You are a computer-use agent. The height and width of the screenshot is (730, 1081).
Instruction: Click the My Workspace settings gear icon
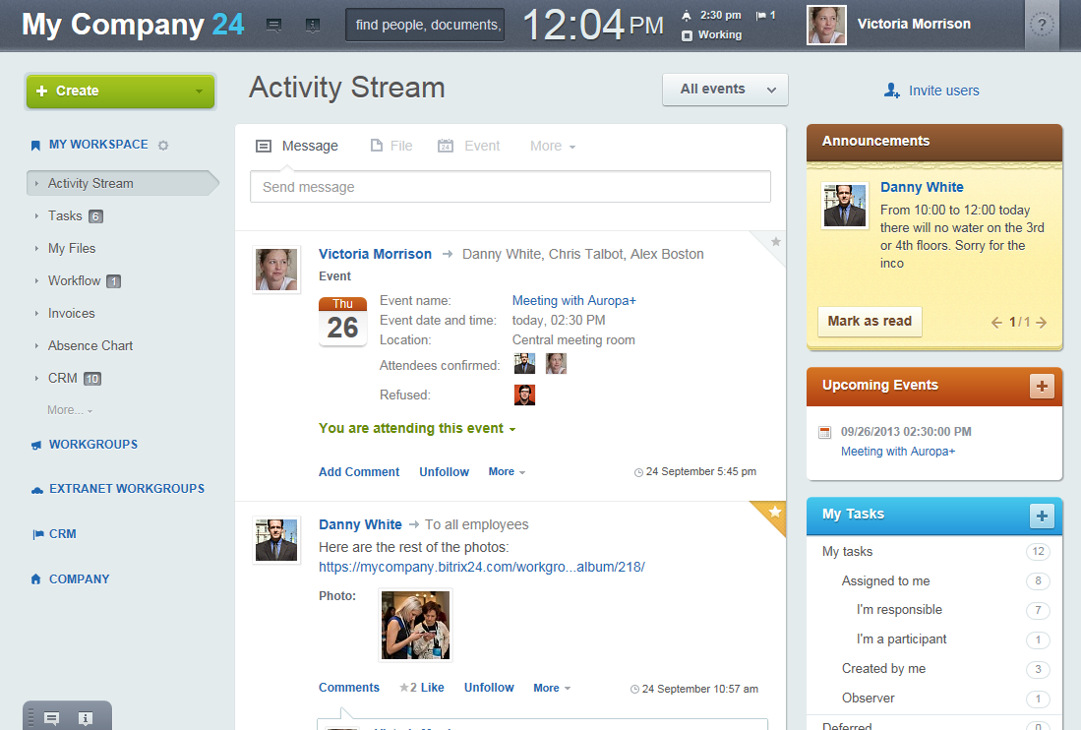(163, 146)
